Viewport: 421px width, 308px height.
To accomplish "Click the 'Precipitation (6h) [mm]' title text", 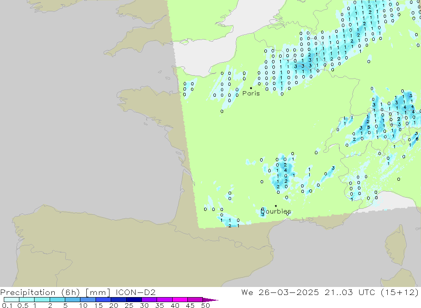I will click(55, 292).
